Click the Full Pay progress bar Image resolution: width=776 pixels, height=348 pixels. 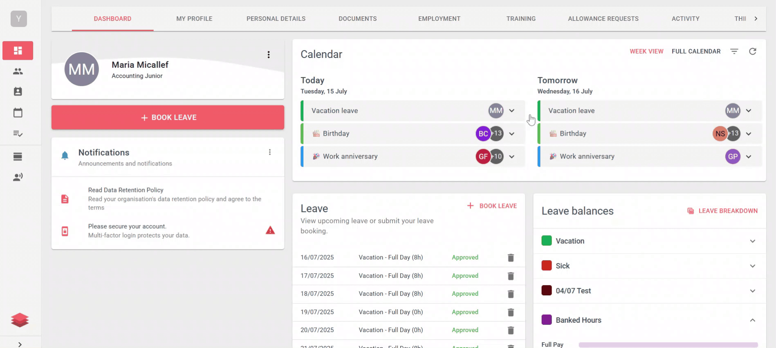[668, 345]
